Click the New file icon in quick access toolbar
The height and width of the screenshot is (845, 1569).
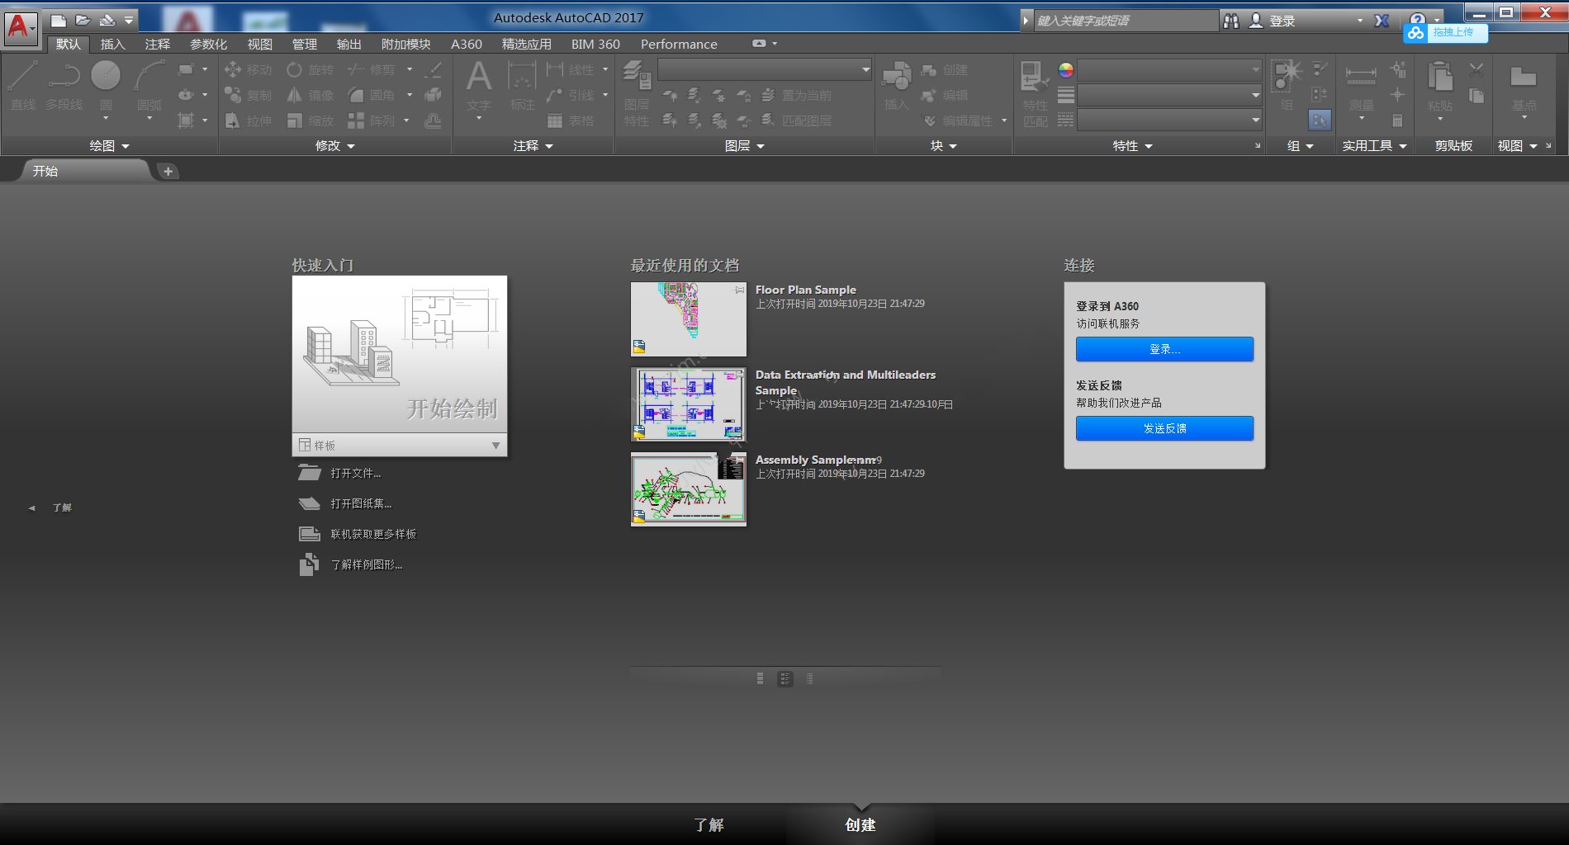(x=58, y=20)
